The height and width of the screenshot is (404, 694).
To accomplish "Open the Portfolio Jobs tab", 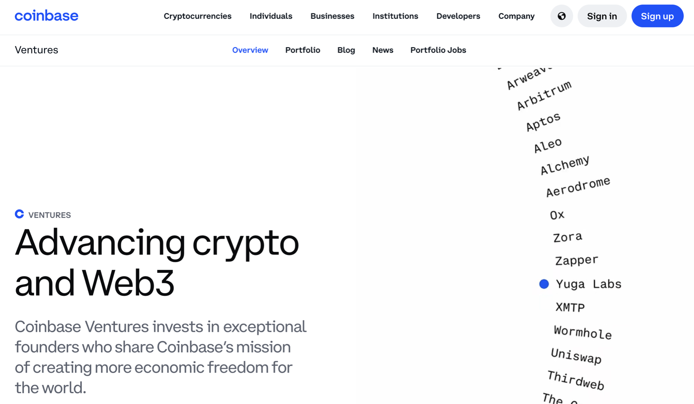I will 438,50.
